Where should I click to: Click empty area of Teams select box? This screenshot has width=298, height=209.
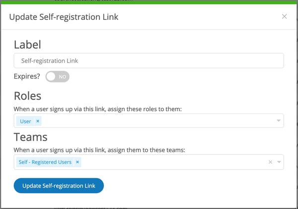[x=174, y=162]
